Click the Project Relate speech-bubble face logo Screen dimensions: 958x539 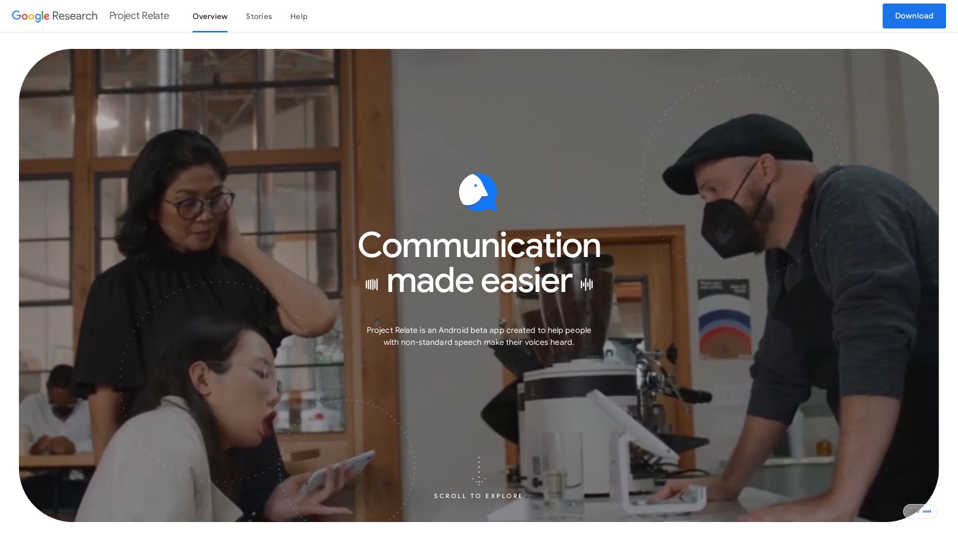478,192
